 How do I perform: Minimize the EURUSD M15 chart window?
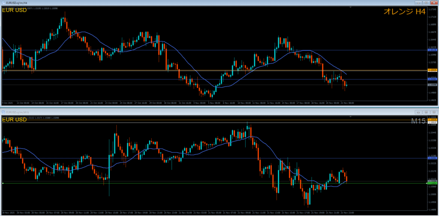tap(418, 112)
